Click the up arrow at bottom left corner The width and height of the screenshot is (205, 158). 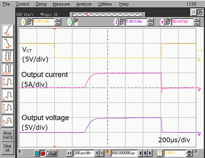click(x=20, y=152)
